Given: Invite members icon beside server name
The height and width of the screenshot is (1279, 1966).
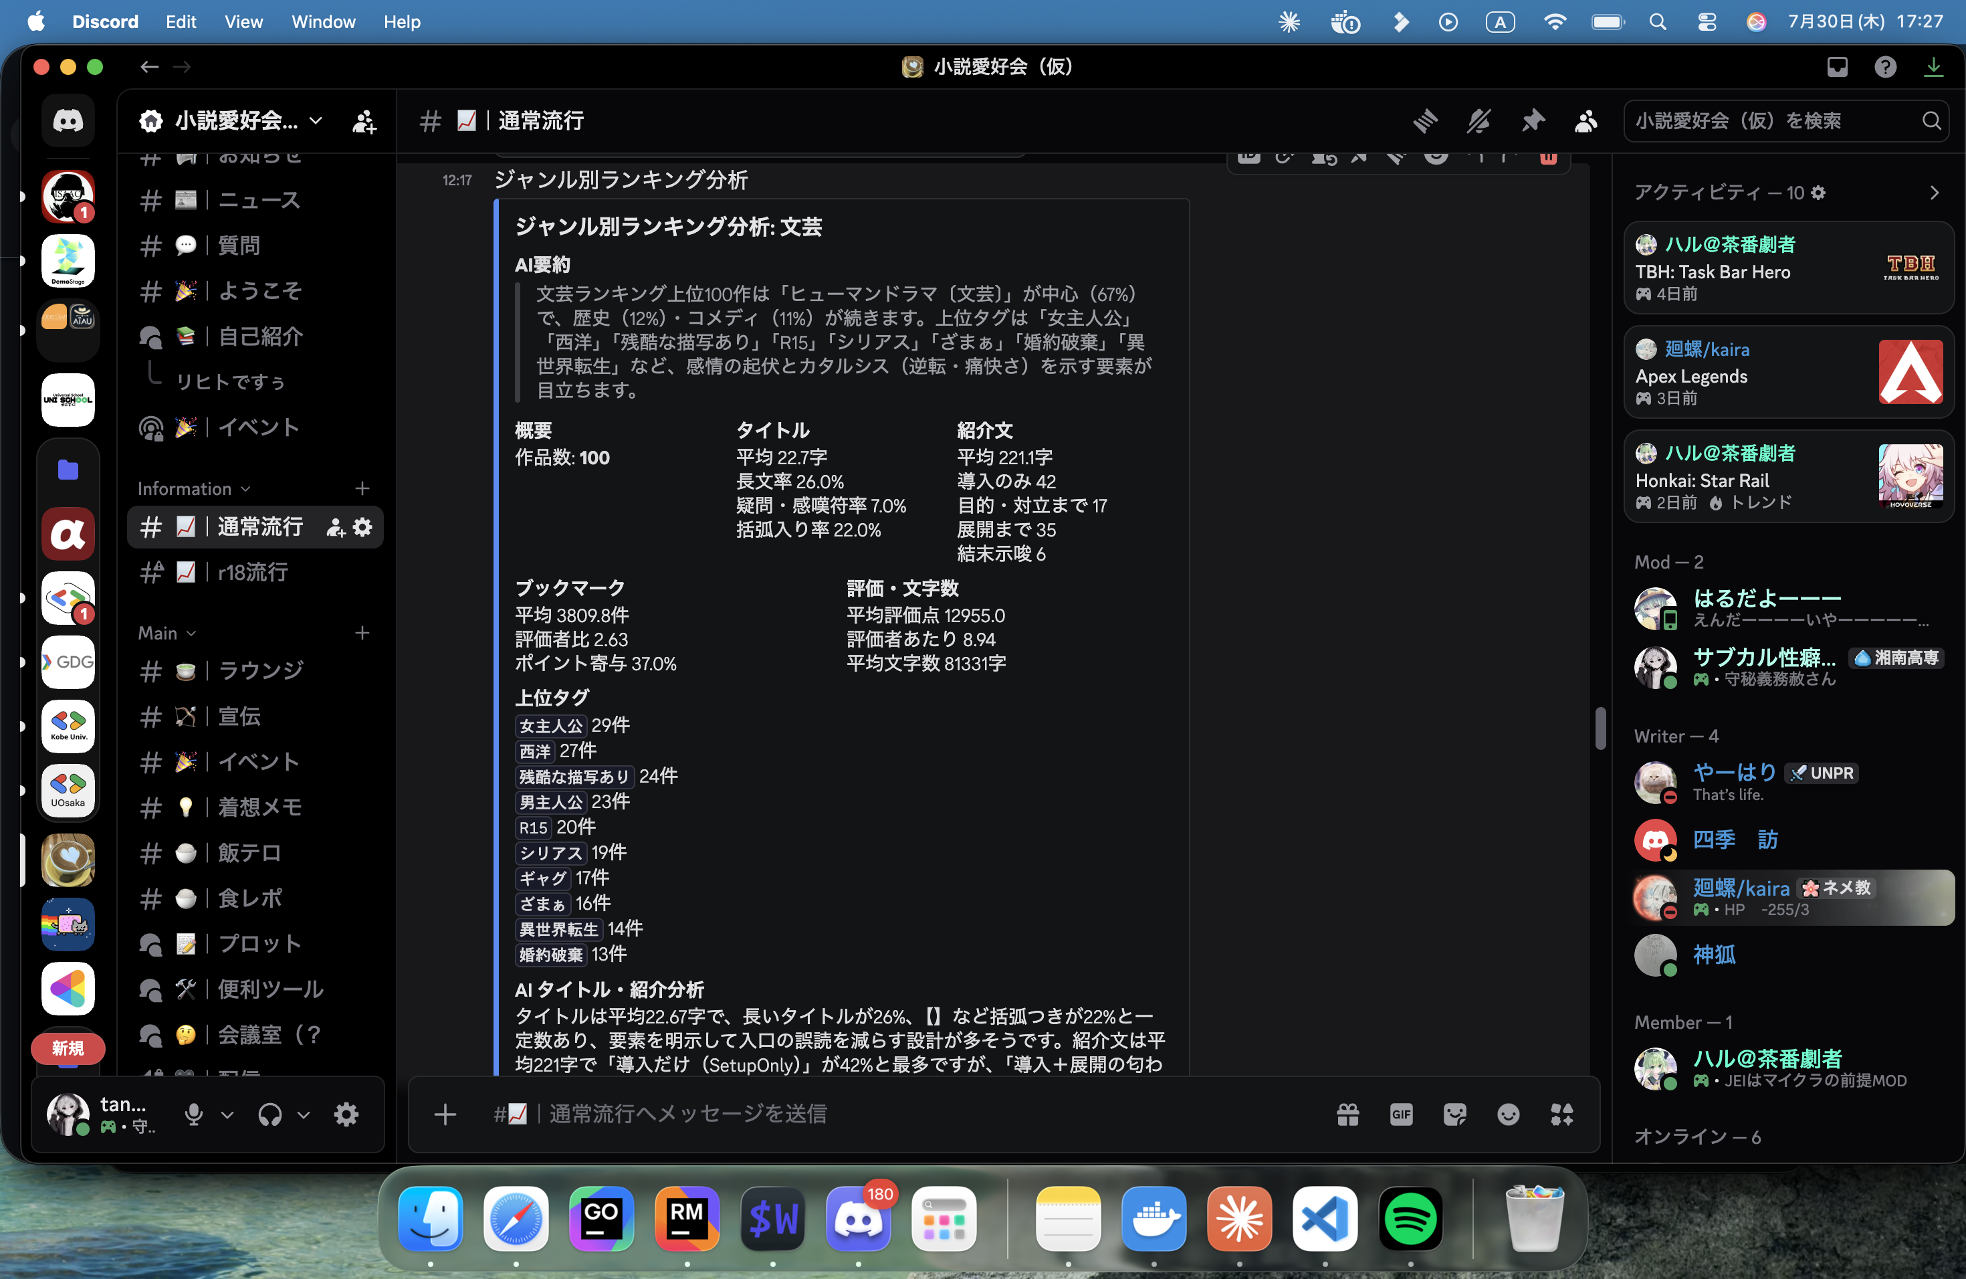Looking at the screenshot, I should 364,122.
